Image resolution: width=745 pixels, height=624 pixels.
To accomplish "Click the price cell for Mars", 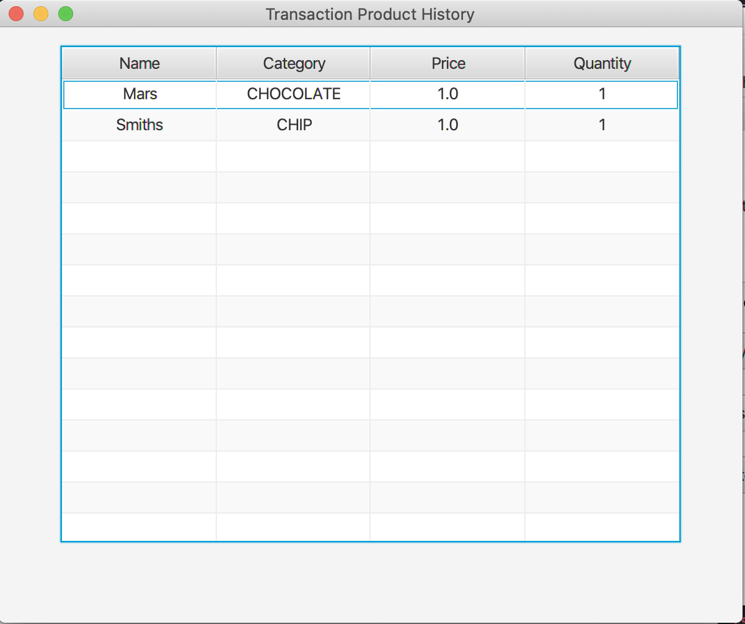I will 447,94.
